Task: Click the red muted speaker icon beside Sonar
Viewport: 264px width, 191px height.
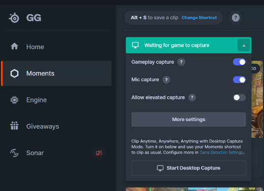Action: click(99, 153)
